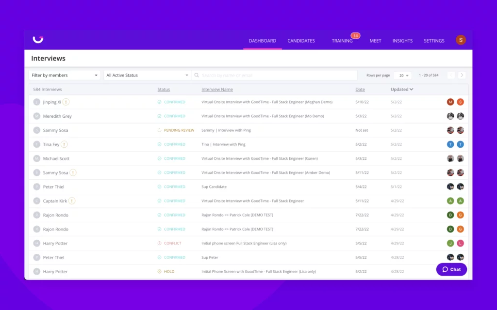Sort by the Updated column header

402,89
